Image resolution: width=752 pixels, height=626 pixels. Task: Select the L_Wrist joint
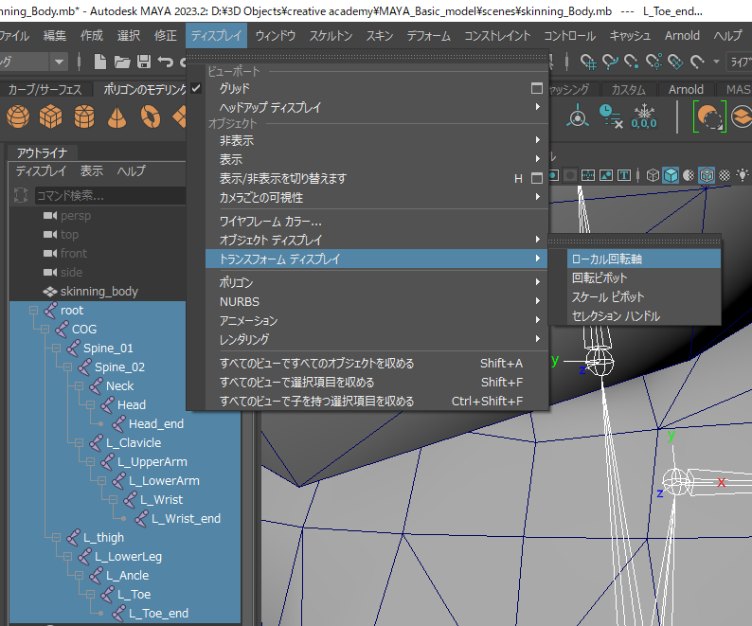pos(162,499)
